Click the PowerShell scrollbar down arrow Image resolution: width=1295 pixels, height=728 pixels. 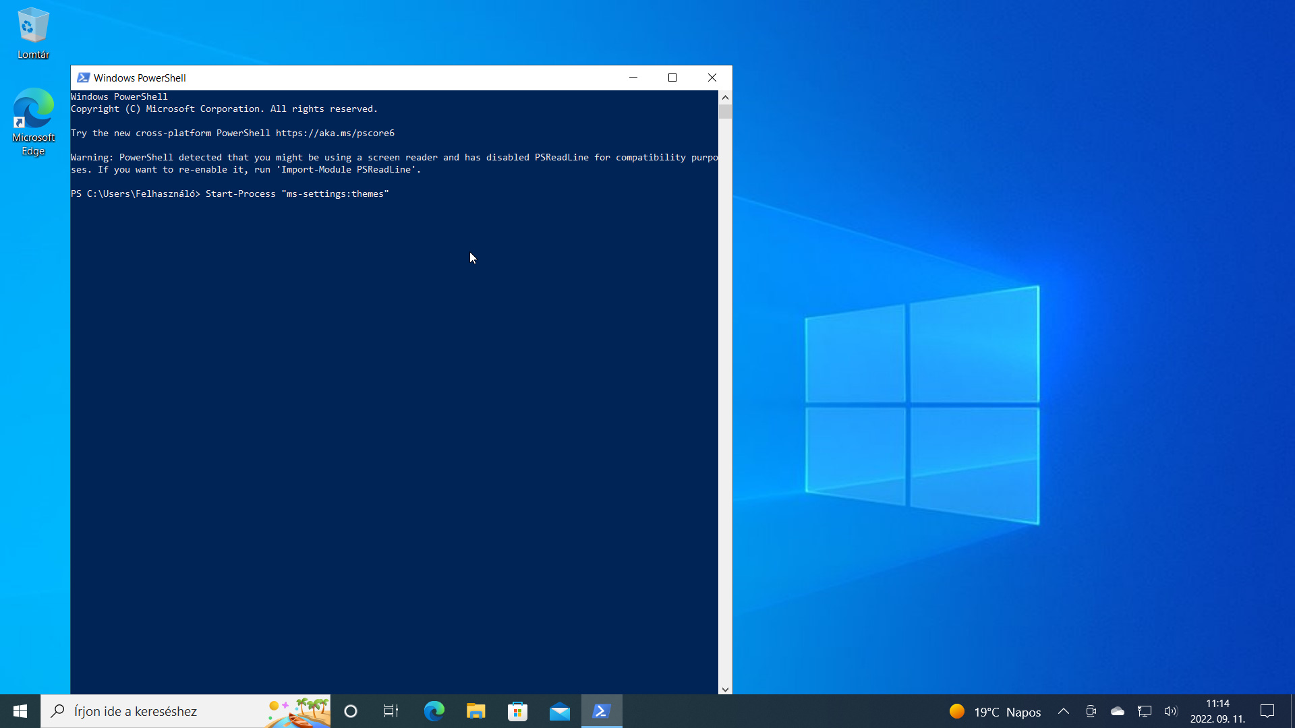[726, 689]
